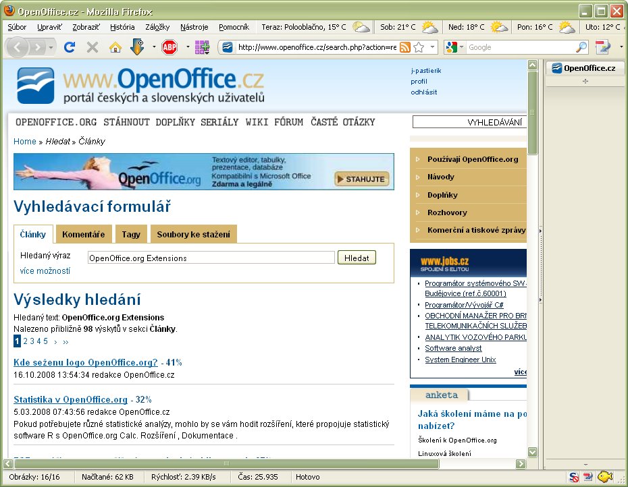628x487 pixels.
Task: Open the downloads icon dropdown arrow
Action: click(x=154, y=47)
